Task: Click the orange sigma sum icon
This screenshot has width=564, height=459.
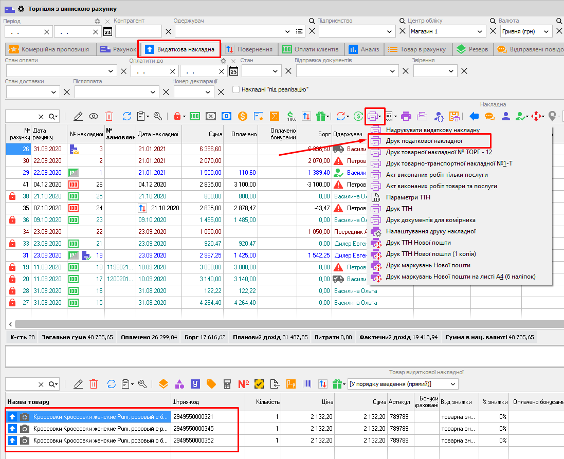Action: pos(275,116)
